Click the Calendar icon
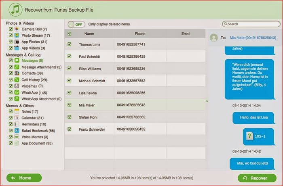 (17, 118)
